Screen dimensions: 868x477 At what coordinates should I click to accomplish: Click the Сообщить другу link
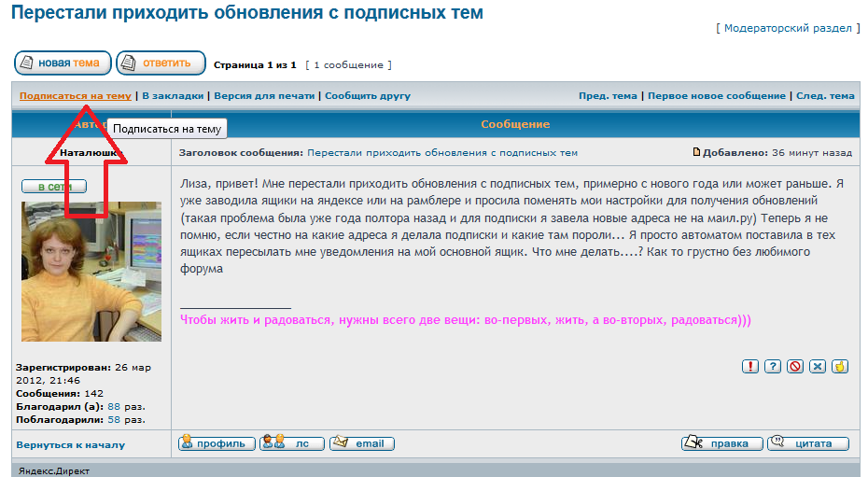tap(368, 96)
